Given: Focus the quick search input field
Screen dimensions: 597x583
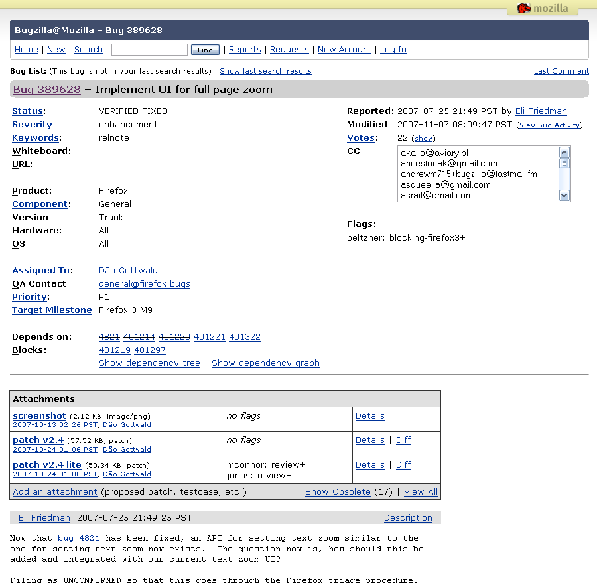Looking at the screenshot, I should pos(149,50).
